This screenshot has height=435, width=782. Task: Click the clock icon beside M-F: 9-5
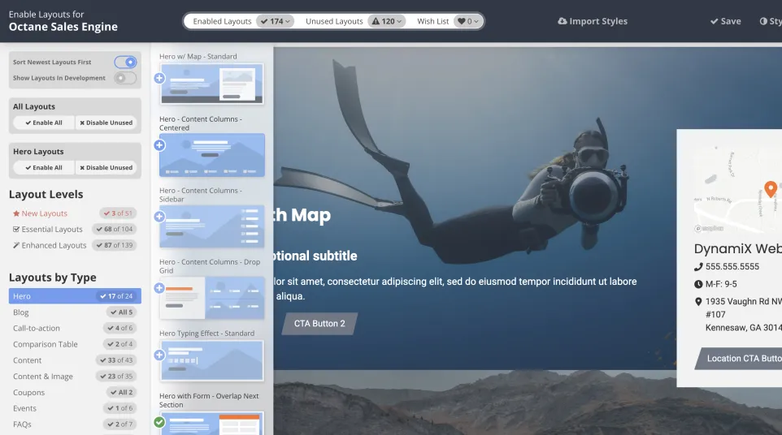coord(698,284)
